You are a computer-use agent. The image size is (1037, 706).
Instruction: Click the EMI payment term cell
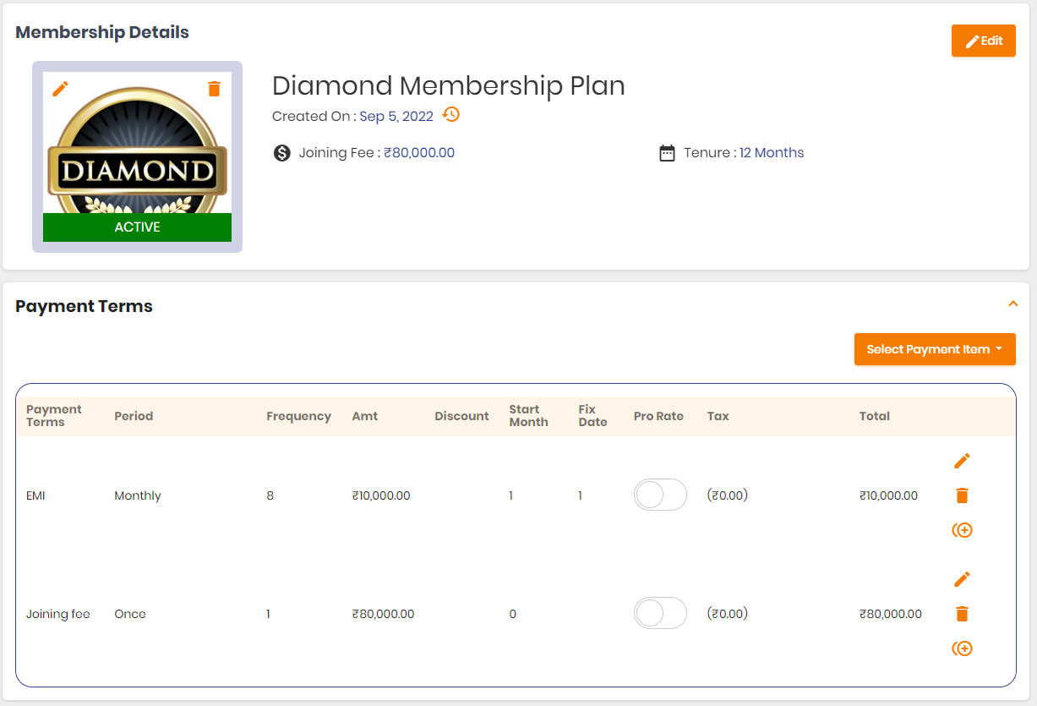point(35,495)
